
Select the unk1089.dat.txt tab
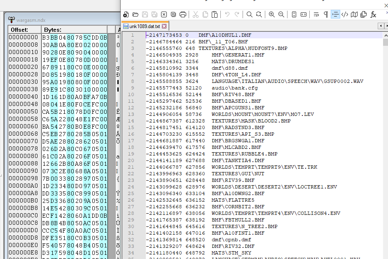tap(144, 26)
